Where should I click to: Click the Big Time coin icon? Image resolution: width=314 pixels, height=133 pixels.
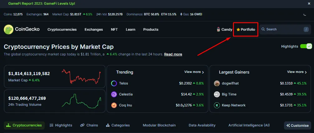click(x=217, y=94)
